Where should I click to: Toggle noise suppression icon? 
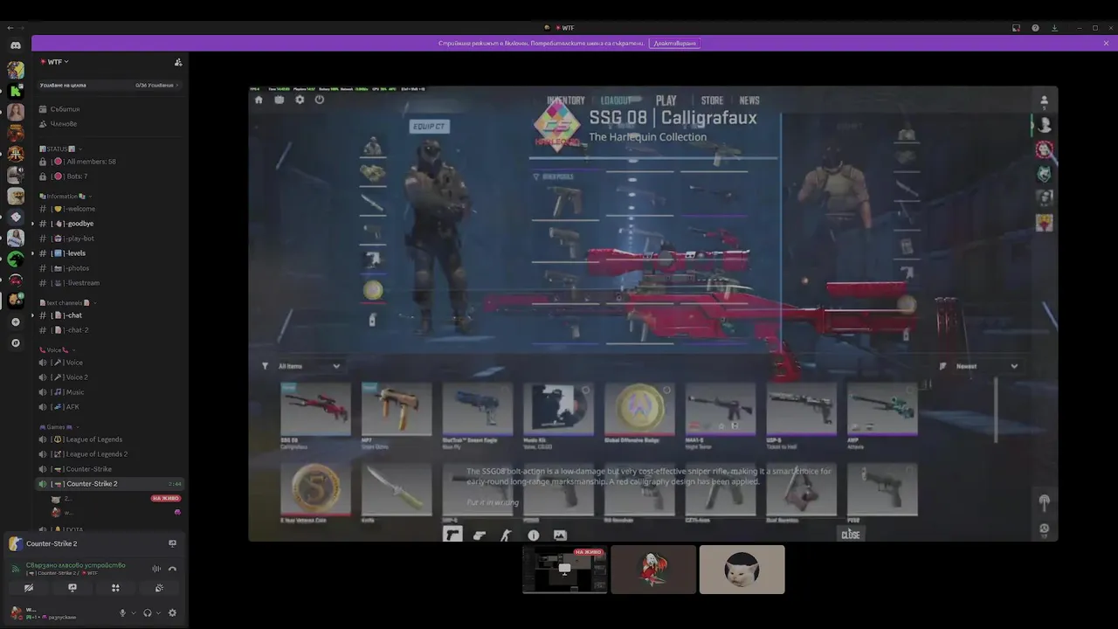pos(157,569)
